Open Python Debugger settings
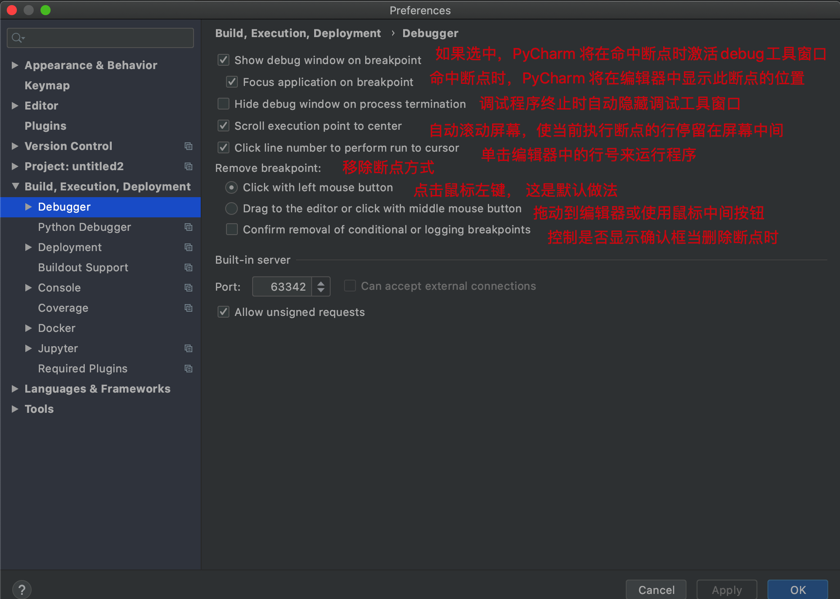The height and width of the screenshot is (599, 840). coord(84,227)
